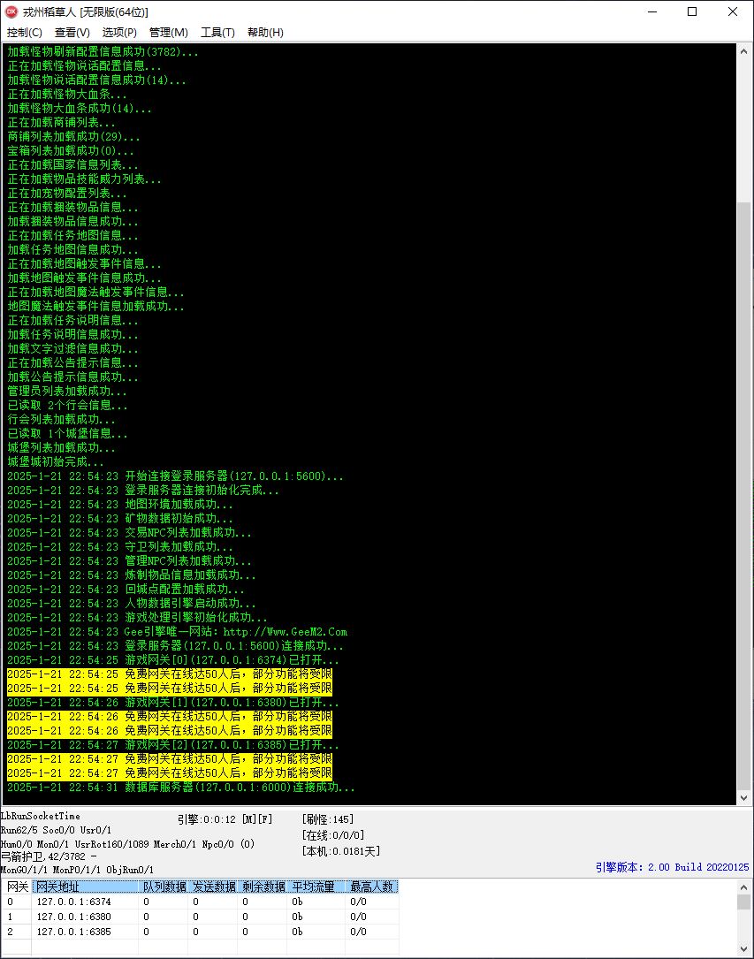Image resolution: width=754 pixels, height=959 pixels.
Task: Sort by 网关地址 column header
Action: point(85,887)
